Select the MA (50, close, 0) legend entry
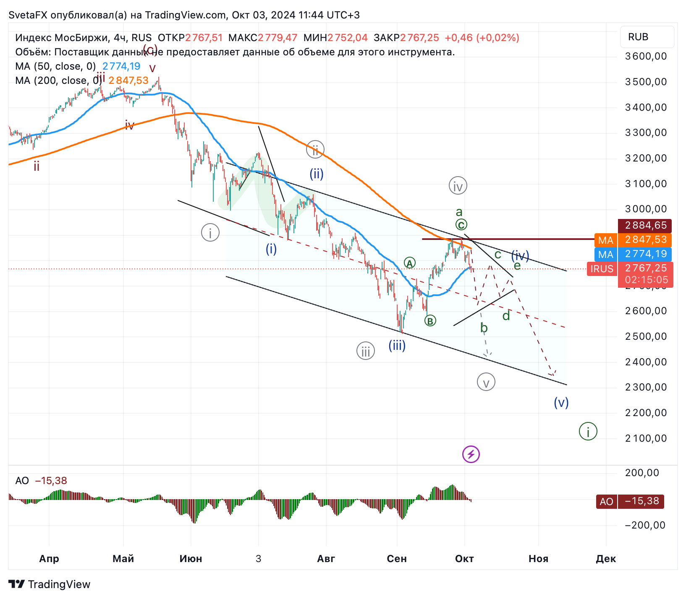This screenshot has height=599, width=686. (55, 66)
